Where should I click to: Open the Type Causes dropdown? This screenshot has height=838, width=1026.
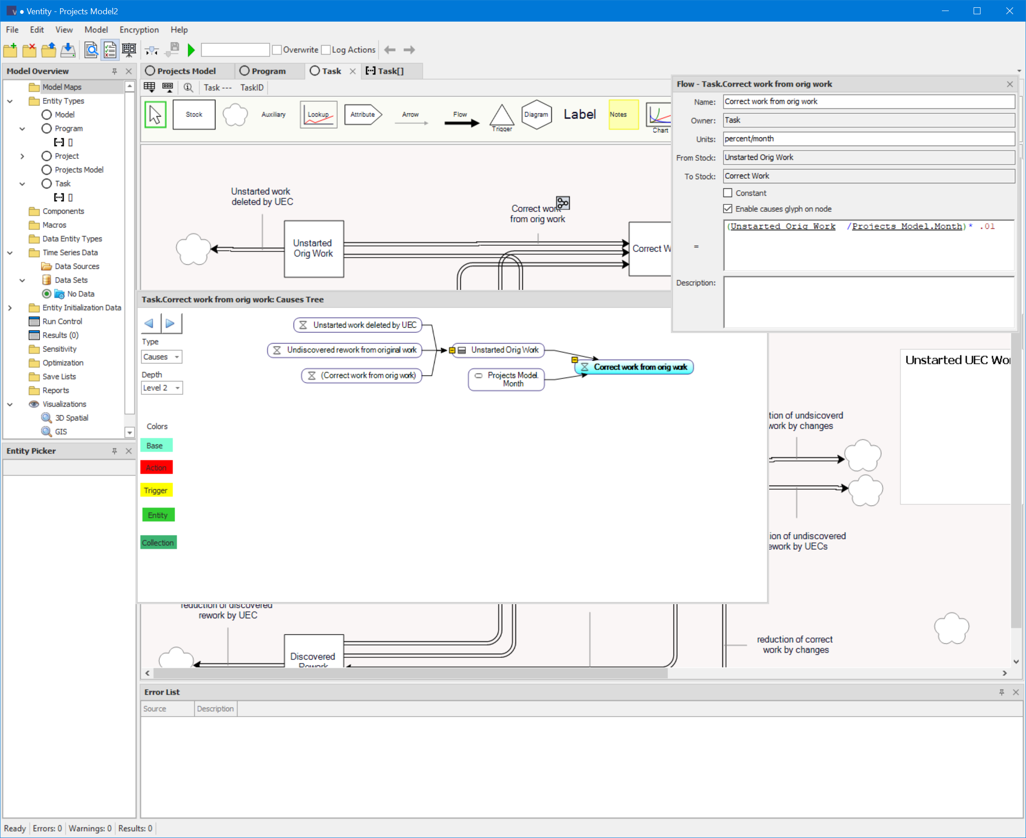tap(162, 357)
